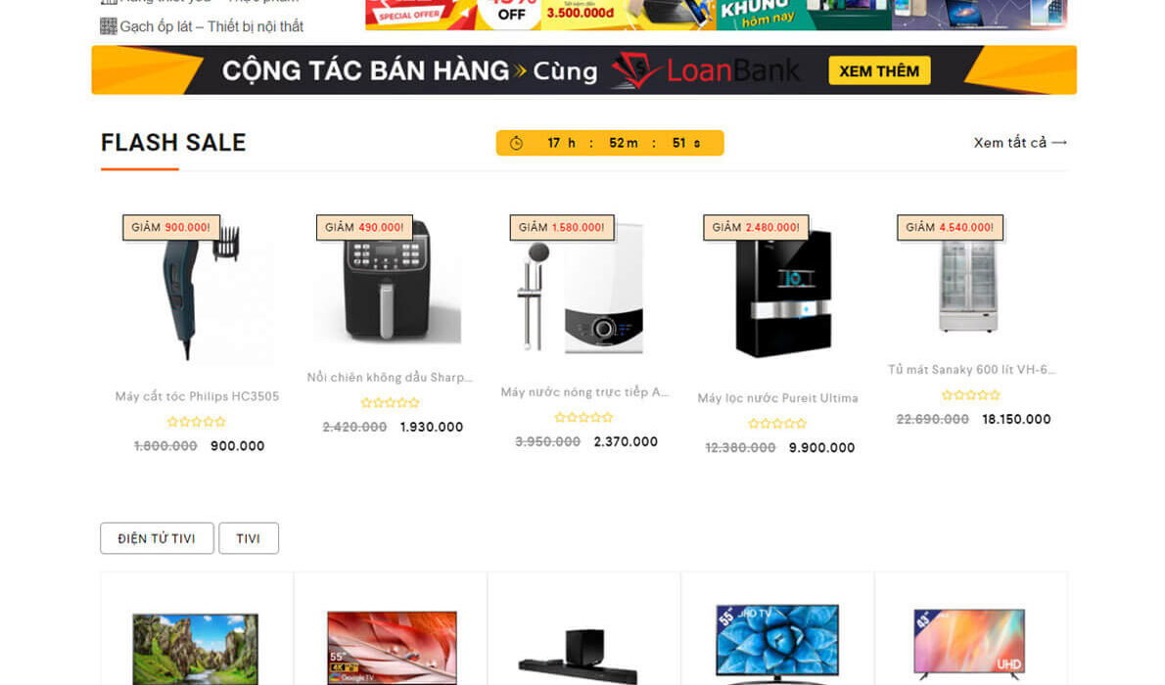Click the Pureit Ultima water purifier image

[x=781, y=292]
